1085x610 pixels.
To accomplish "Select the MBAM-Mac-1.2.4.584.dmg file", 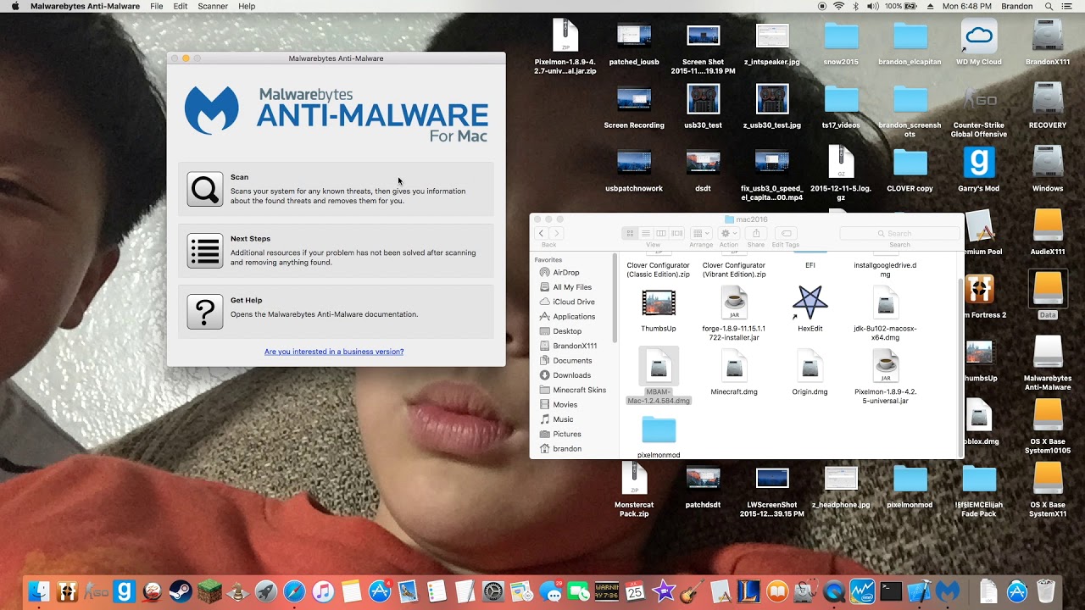I will click(659, 375).
